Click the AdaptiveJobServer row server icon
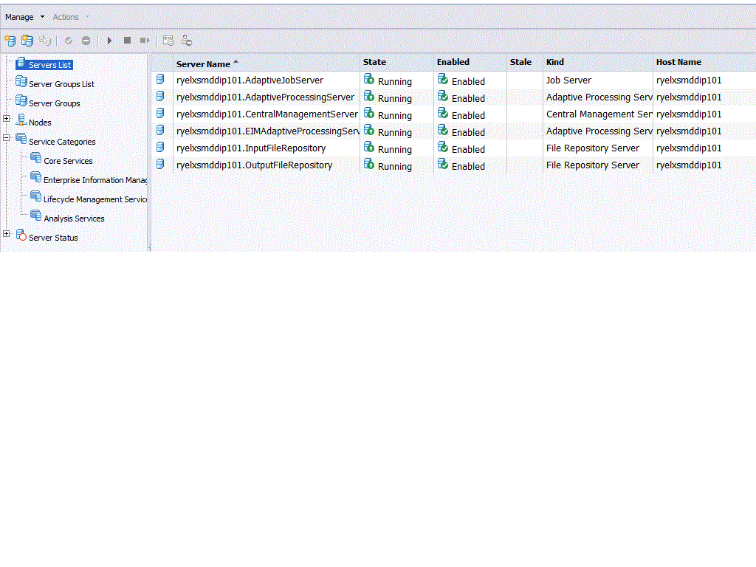This screenshot has height=567, width=756. 160,79
